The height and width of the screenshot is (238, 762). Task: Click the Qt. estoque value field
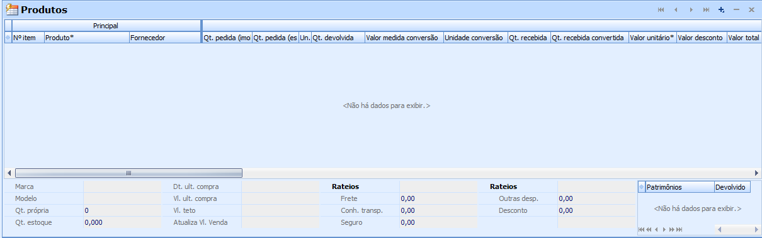pos(122,222)
